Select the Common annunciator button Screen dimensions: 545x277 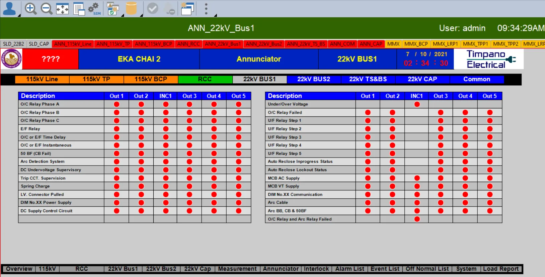coord(477,79)
